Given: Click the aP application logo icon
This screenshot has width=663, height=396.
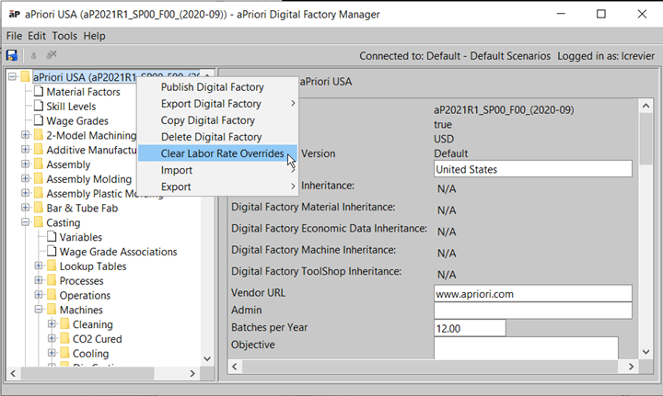Looking at the screenshot, I should pos(15,15).
